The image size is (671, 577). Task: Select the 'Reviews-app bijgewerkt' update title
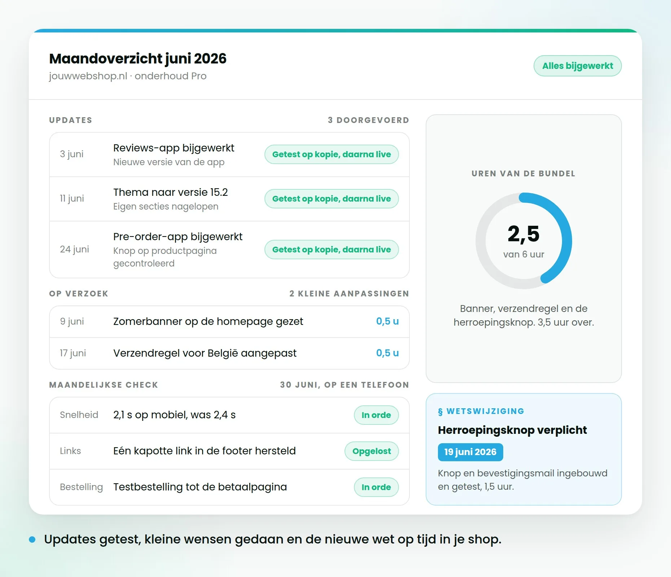pos(174,148)
